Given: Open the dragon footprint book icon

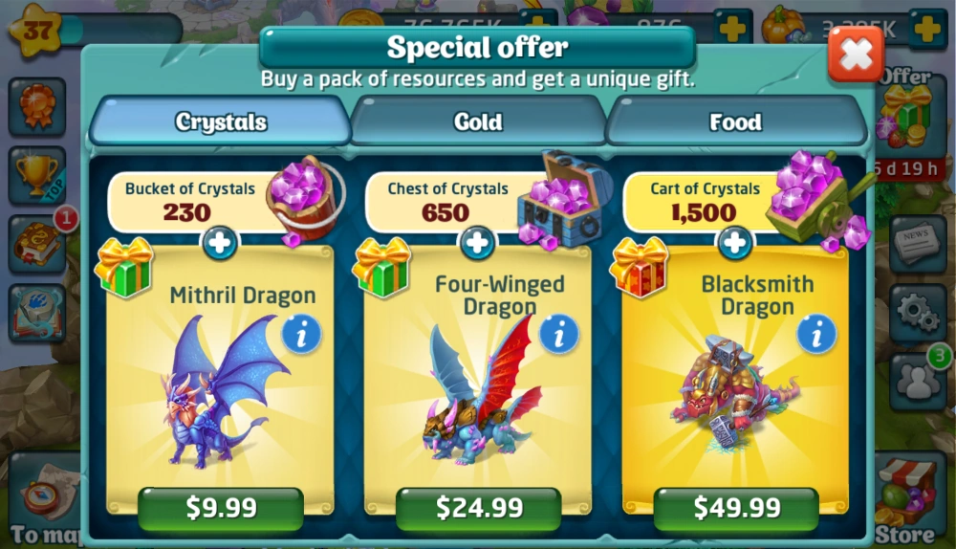Looking at the screenshot, I should [x=36, y=313].
